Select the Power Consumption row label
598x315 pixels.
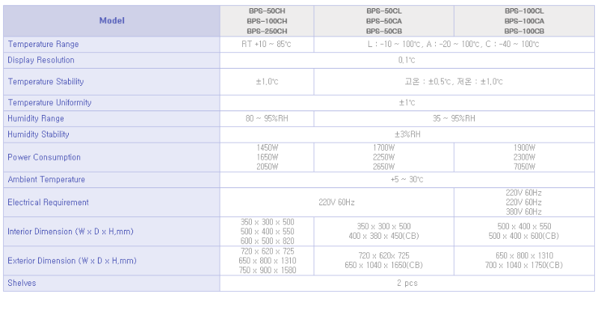pos(44,157)
